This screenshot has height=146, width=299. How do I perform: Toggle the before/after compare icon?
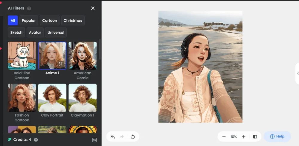(x=255, y=137)
